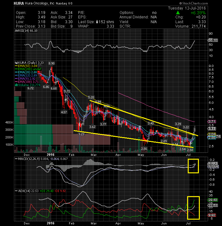Click the EMA(20) 2.88 legend entry
Image resolution: width=222 pixels, height=226 pixels.
pyautogui.click(x=26, y=72)
